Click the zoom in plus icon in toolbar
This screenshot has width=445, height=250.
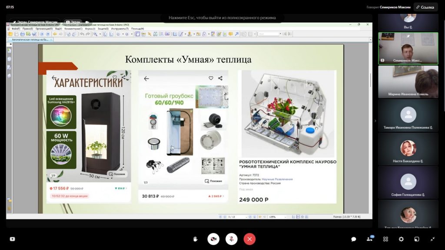tap(127, 34)
